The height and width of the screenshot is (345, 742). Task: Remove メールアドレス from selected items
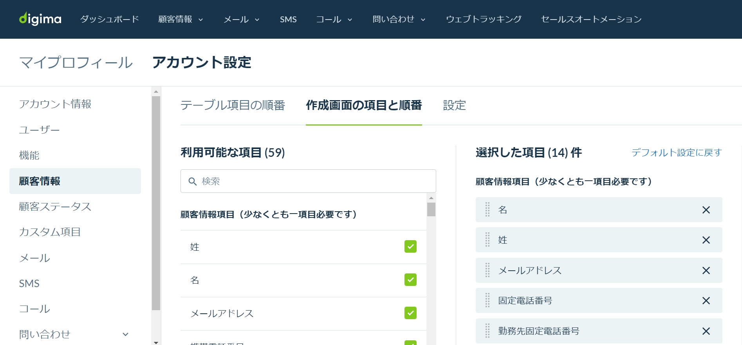(x=706, y=271)
